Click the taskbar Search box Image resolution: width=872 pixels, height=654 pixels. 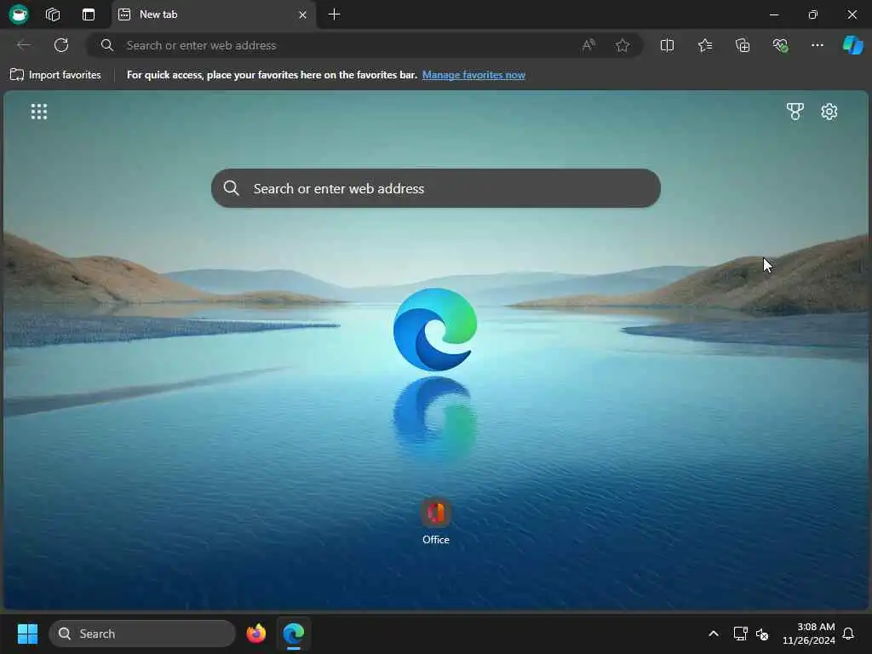142,634
